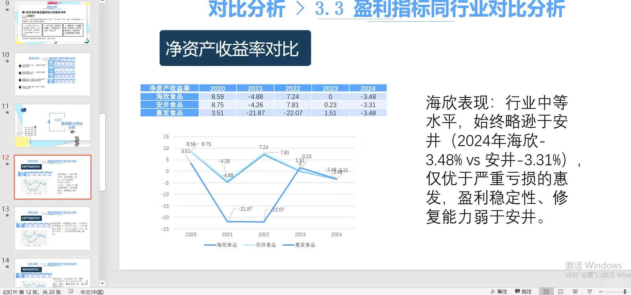
Task: Click the 海欣表现 analysis text box
Action: click(503, 160)
